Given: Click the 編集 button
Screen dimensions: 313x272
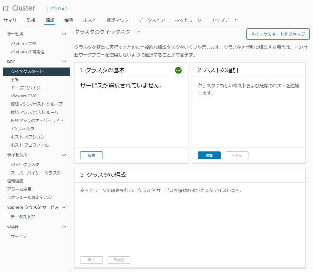Looking at the screenshot, I should point(91,155).
